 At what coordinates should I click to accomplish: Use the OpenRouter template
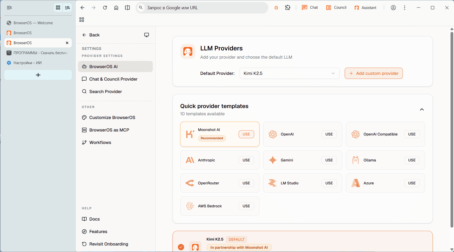point(246,183)
